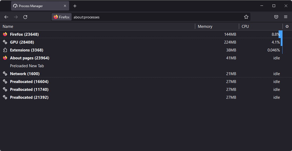Click the gear icon in the table header

(287, 27)
